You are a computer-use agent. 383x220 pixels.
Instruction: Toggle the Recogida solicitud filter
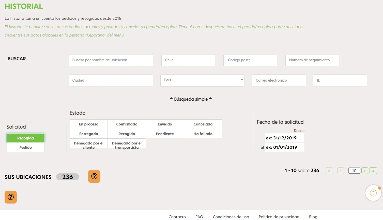[x=26, y=138]
